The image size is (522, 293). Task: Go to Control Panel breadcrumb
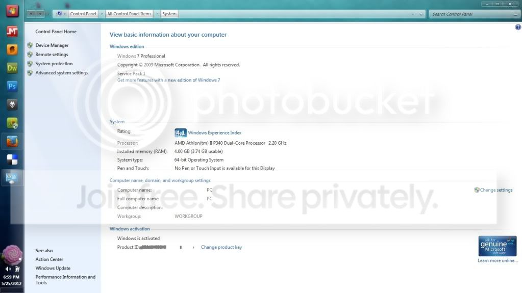83,14
